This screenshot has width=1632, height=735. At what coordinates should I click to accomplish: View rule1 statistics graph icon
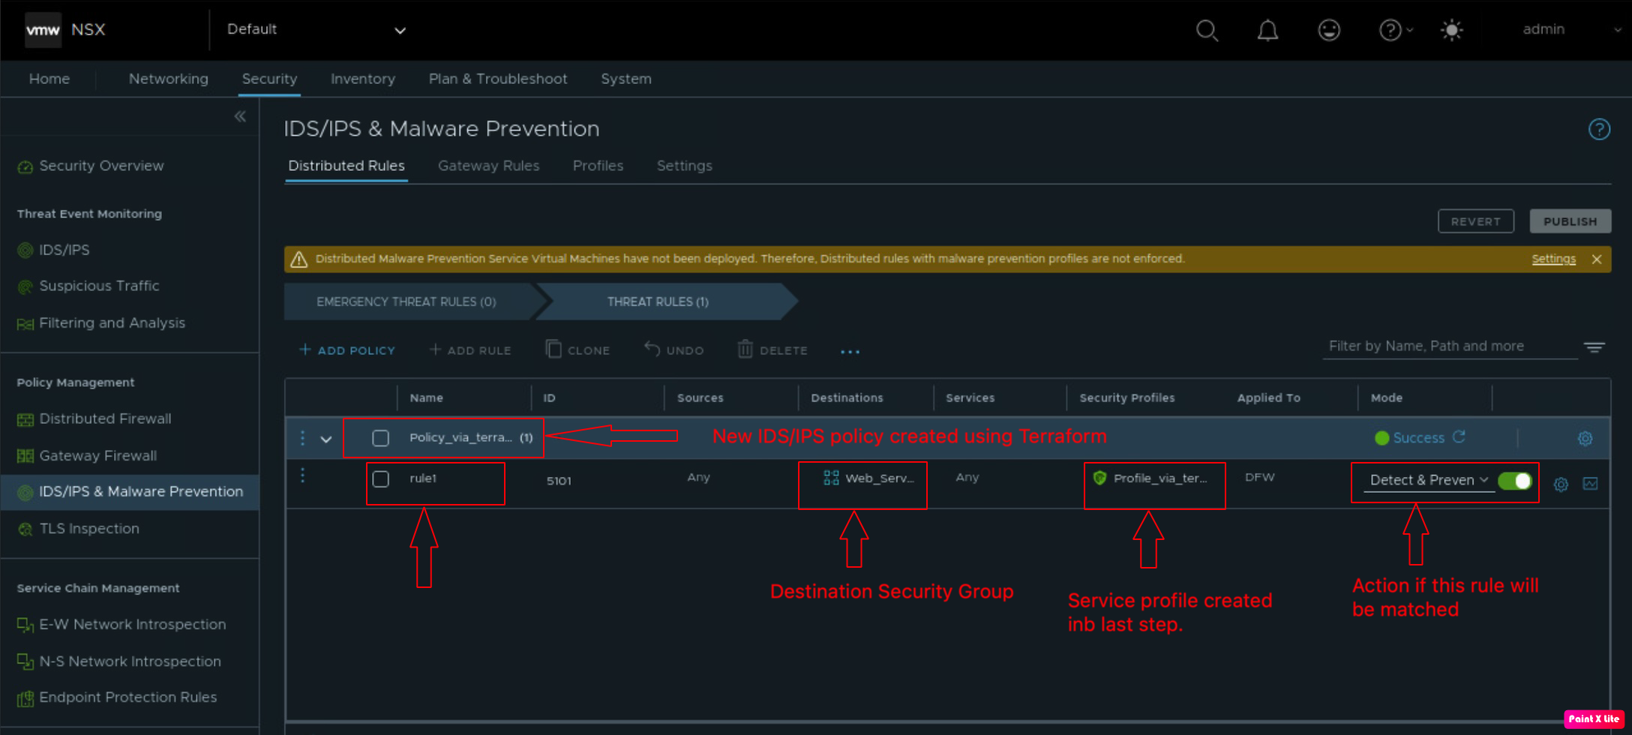click(1590, 484)
